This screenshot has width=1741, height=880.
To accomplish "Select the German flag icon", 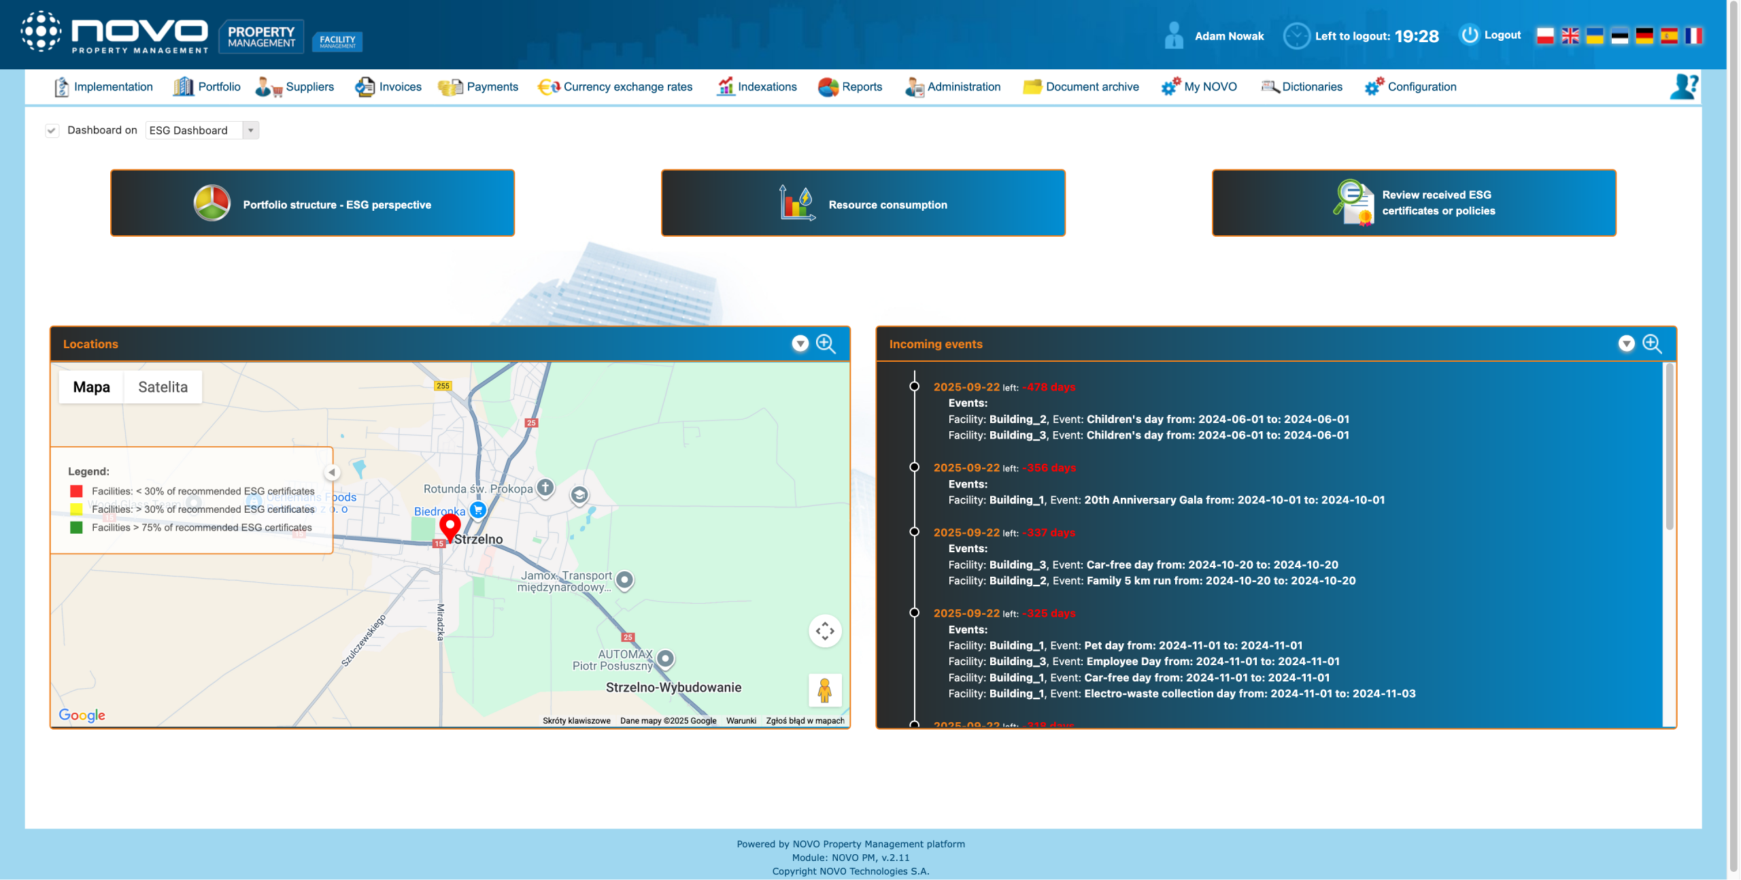I will 1644,35.
